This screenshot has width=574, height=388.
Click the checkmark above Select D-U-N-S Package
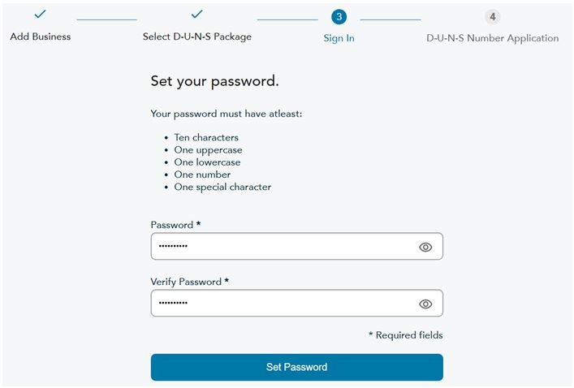tap(196, 15)
